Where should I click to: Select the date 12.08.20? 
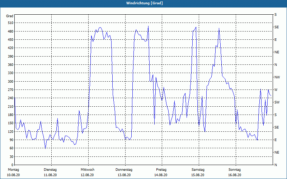click(87, 175)
